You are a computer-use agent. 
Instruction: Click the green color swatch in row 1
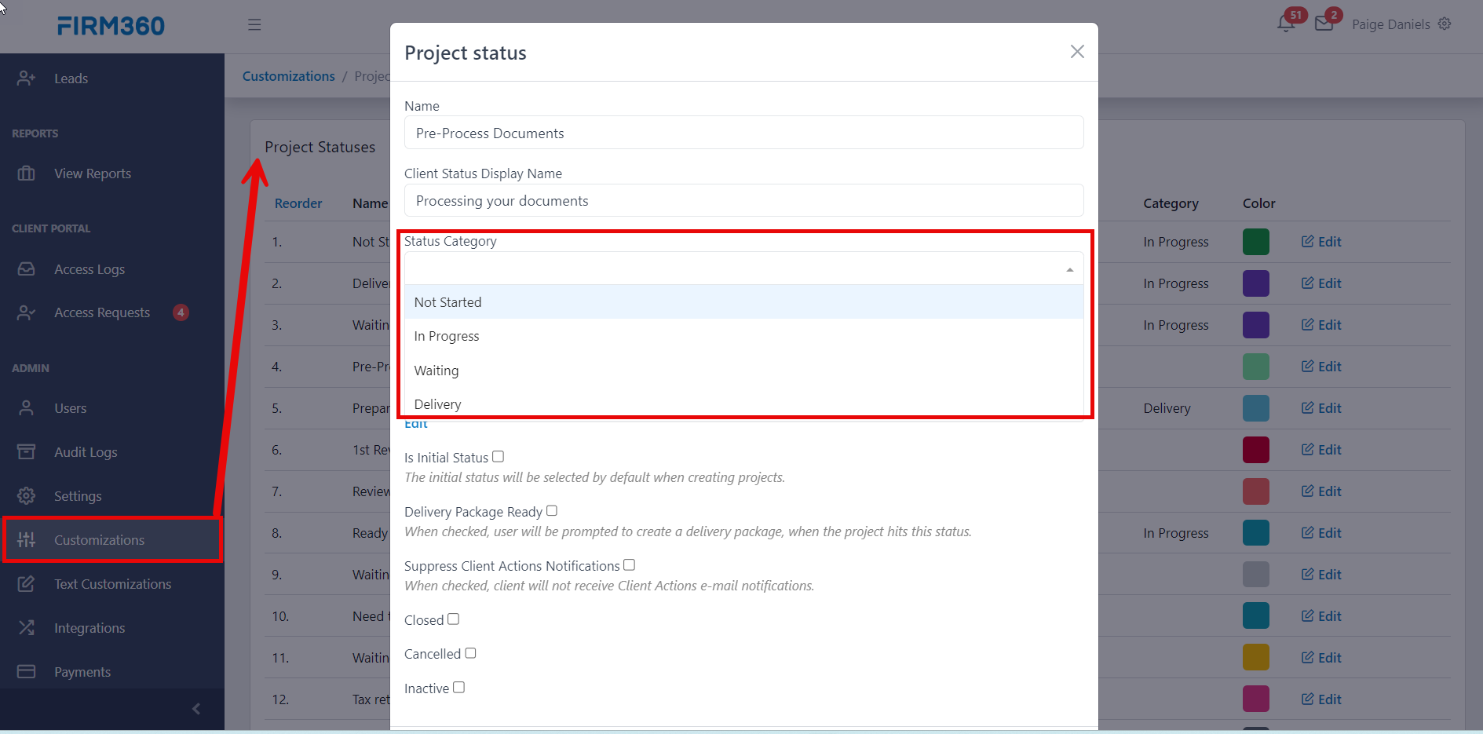pyautogui.click(x=1255, y=242)
